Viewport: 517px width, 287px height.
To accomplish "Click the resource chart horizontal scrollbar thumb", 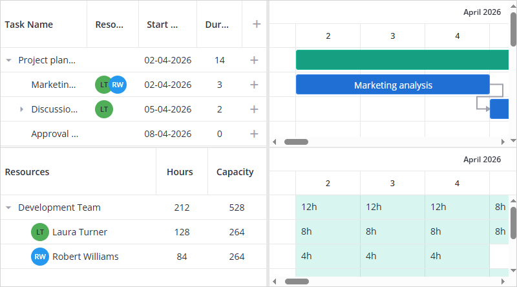I will 297,281.
